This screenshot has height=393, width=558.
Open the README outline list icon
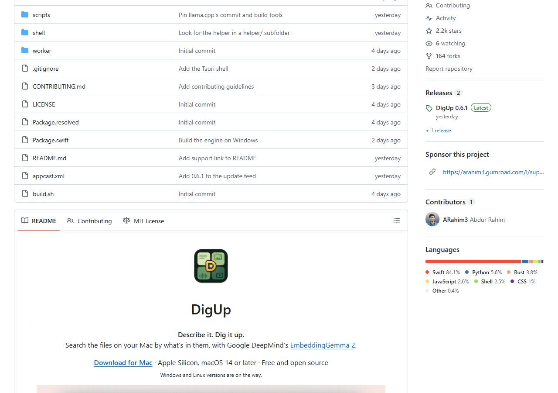coord(397,221)
